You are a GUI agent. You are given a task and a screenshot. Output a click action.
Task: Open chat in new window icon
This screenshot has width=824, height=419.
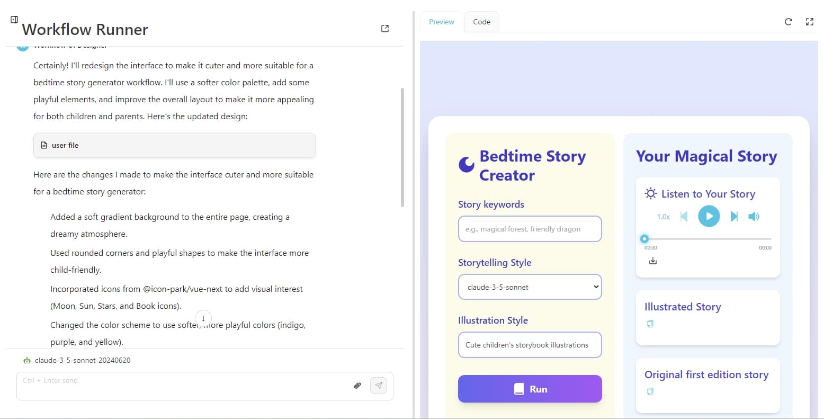click(x=385, y=29)
